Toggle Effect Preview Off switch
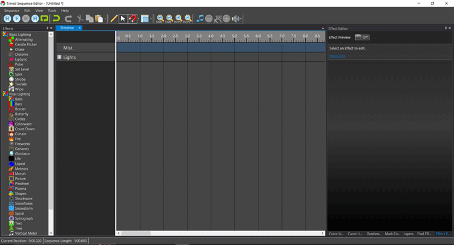 click(x=362, y=37)
